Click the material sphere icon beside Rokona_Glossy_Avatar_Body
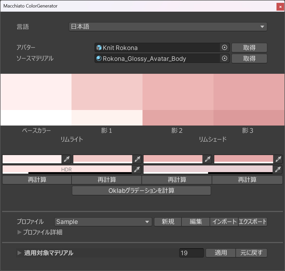 (99, 58)
